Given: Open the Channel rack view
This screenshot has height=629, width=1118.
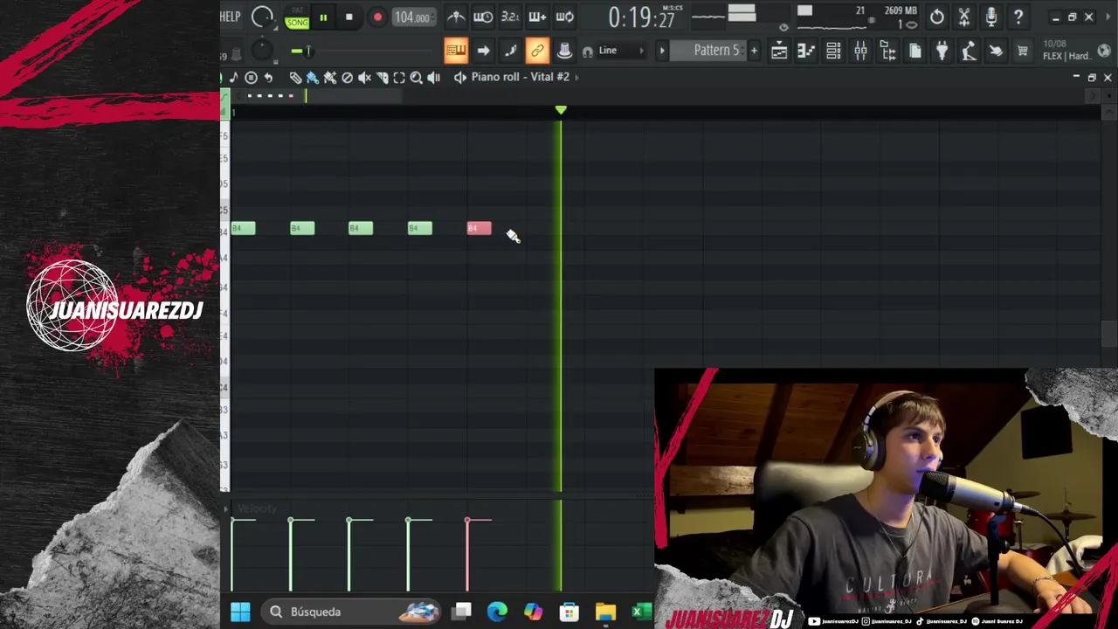Looking at the screenshot, I should [833, 51].
